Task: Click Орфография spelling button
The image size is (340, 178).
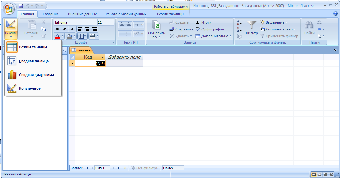Action: (x=210, y=29)
